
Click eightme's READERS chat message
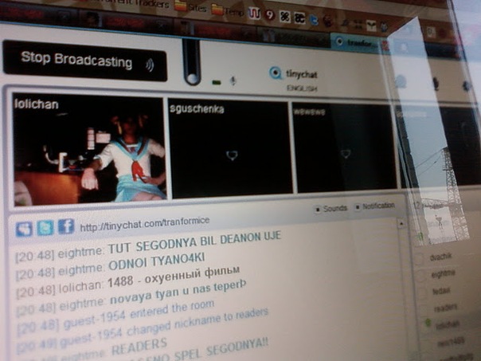[x=139, y=347]
